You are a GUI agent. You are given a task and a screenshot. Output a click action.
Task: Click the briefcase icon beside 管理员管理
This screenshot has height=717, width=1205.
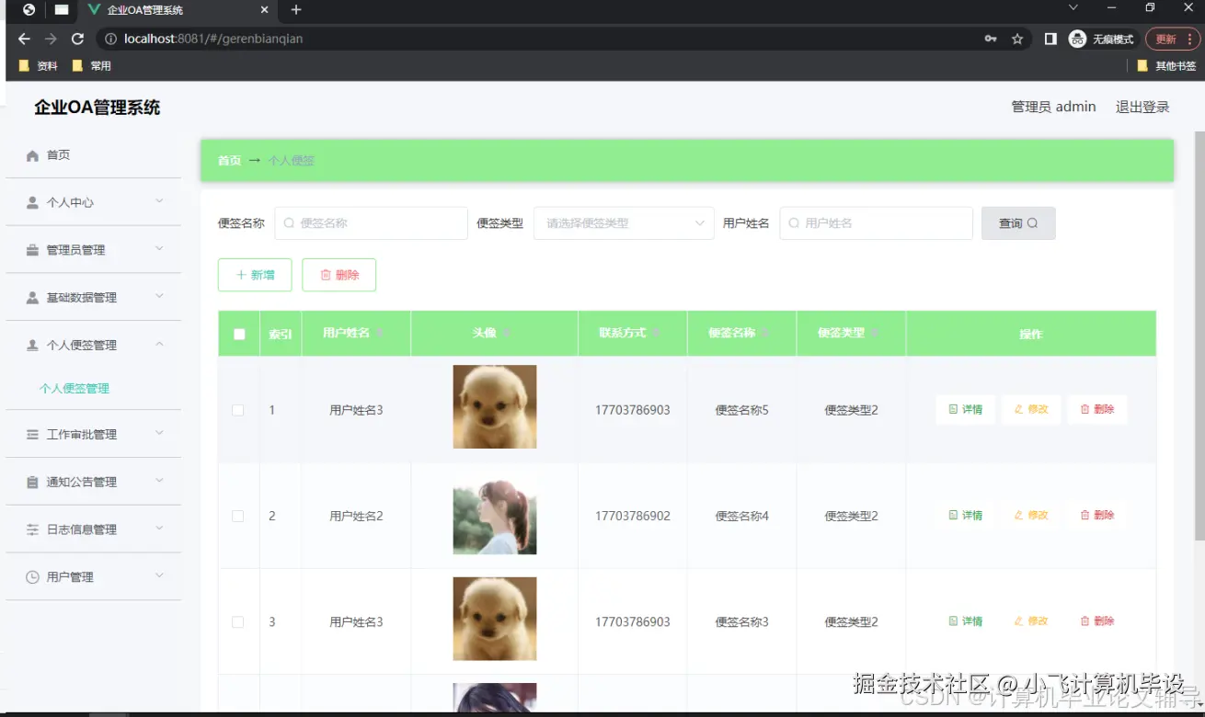pos(33,250)
